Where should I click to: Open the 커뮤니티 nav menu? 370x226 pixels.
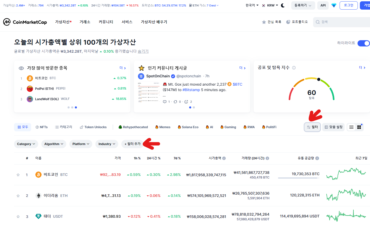pyautogui.click(x=106, y=22)
